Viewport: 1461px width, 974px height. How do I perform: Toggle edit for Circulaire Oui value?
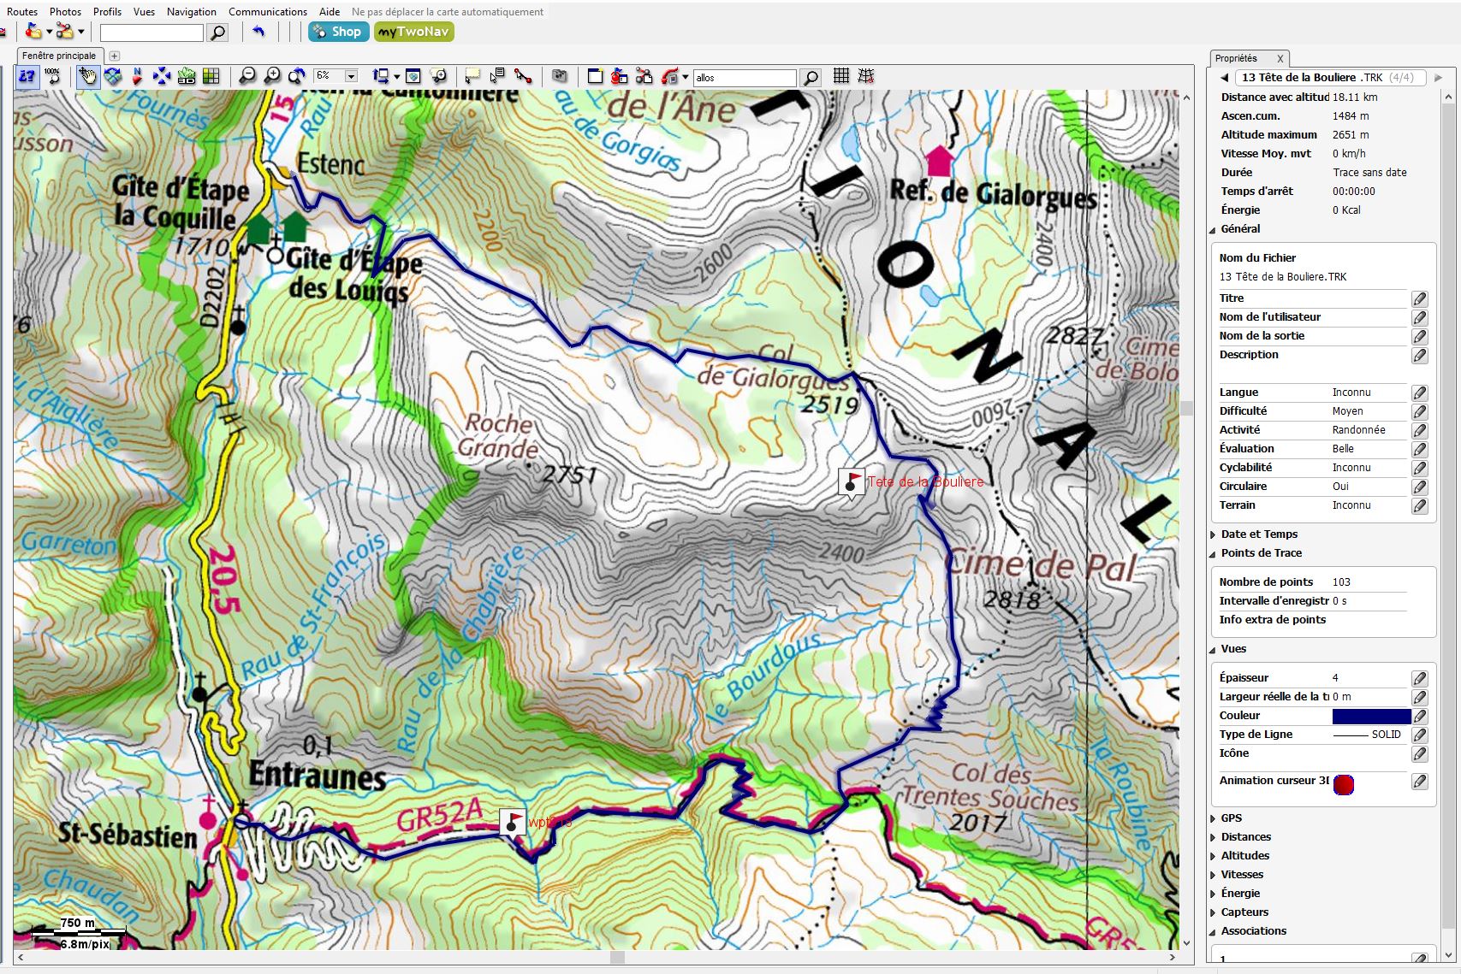tap(1419, 487)
